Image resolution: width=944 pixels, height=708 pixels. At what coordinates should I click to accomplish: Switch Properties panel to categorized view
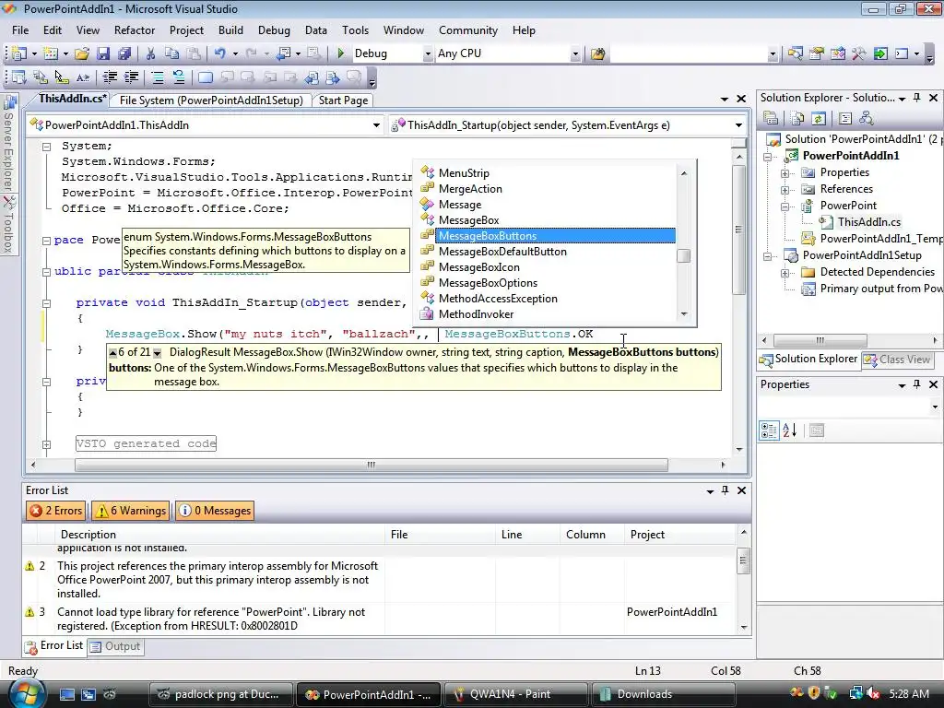[769, 430]
